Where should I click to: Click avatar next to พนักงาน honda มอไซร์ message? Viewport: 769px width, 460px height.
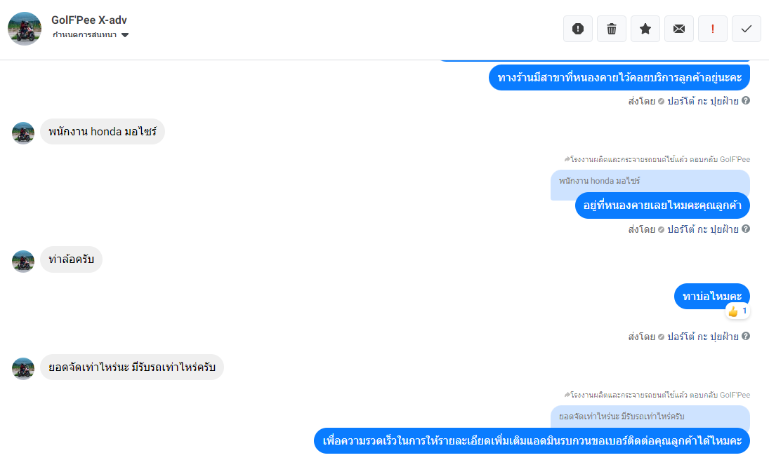coord(23,133)
